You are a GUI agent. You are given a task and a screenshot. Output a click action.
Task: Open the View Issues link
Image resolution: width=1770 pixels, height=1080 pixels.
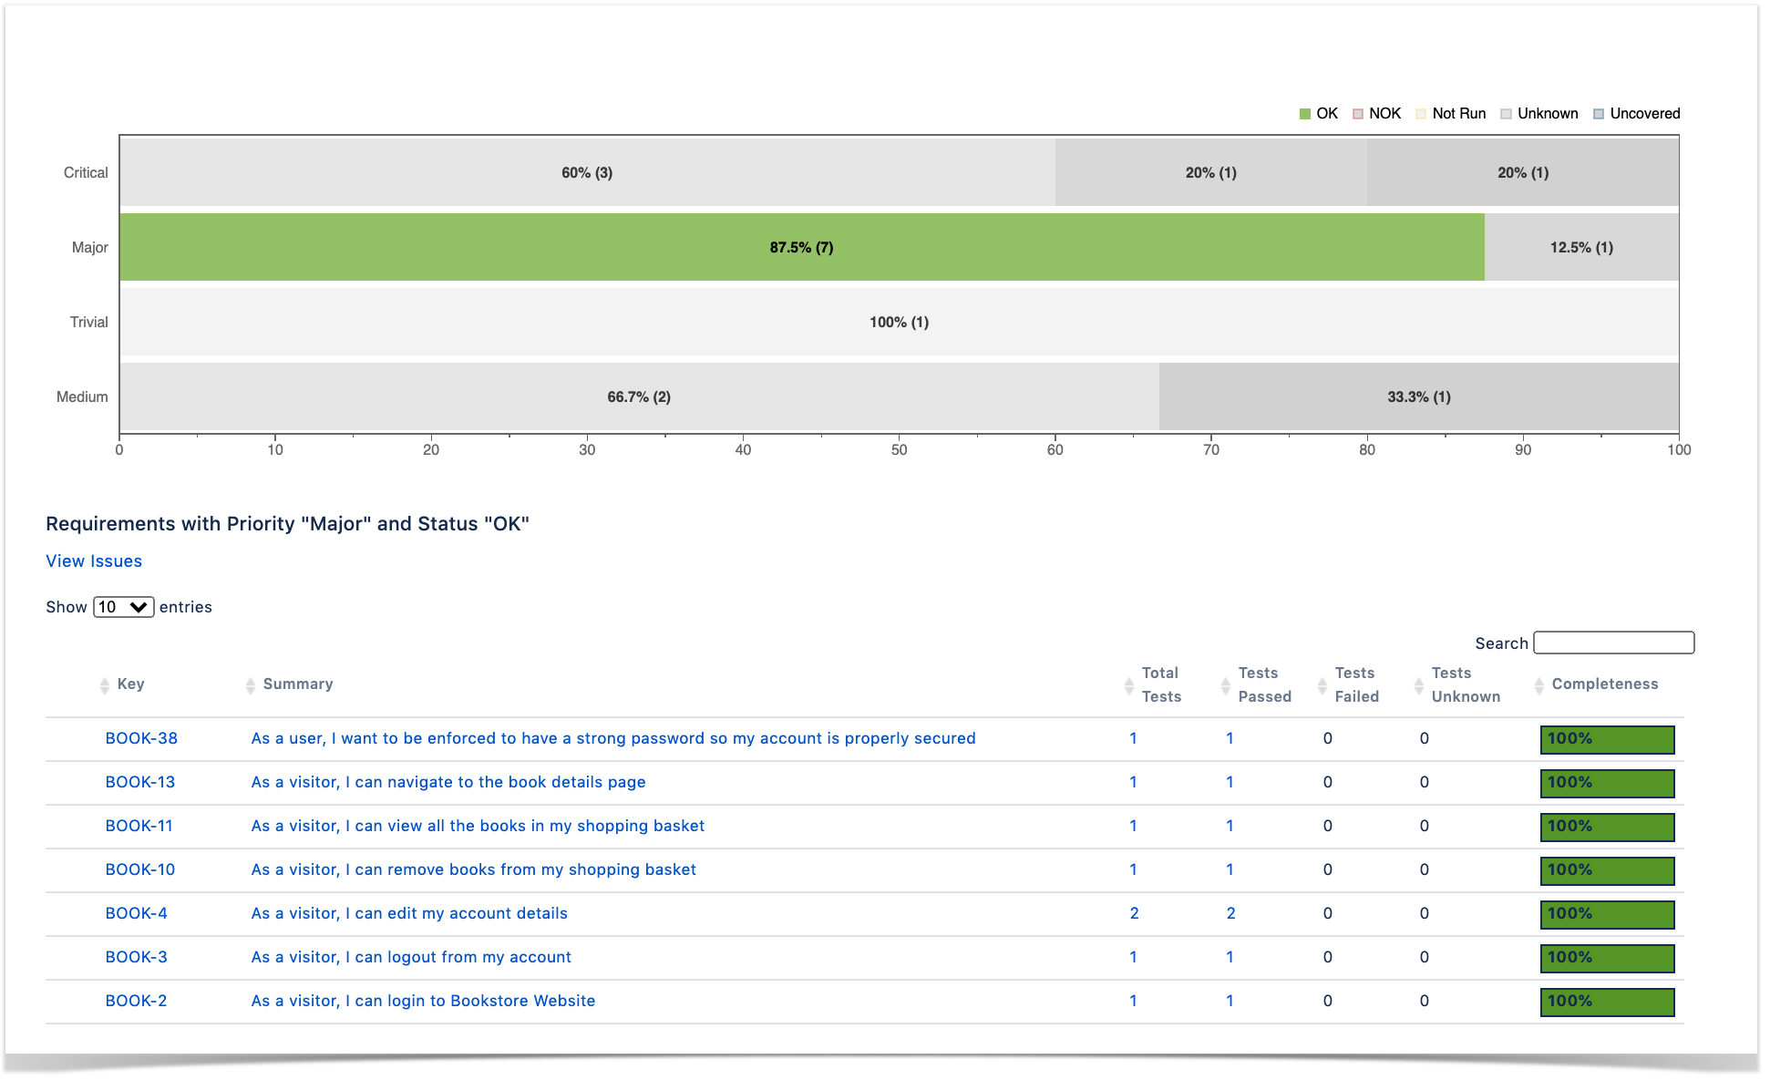pyautogui.click(x=94, y=561)
